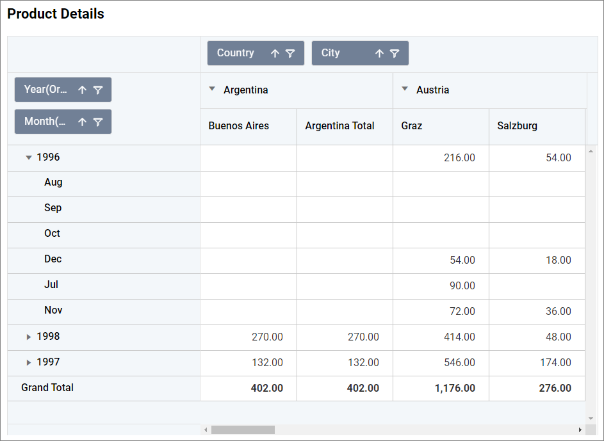Click the horizontal scrollbar thumb

click(x=243, y=430)
